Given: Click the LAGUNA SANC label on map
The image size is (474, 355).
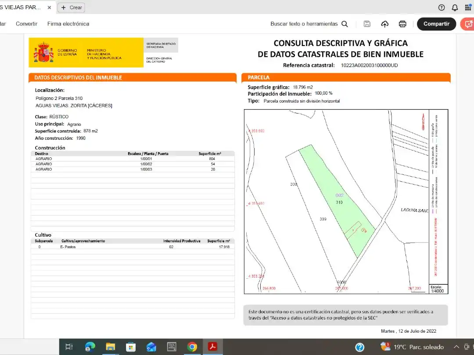Looking at the screenshot, I should tap(414, 210).
